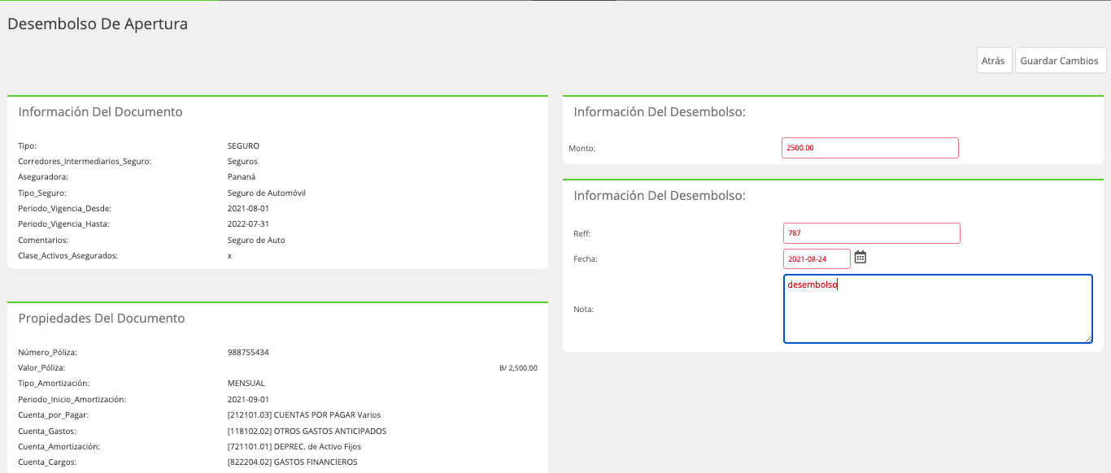This screenshot has height=473, width=1111.
Task: Save with the Guardar Cambios button
Action: point(1061,61)
